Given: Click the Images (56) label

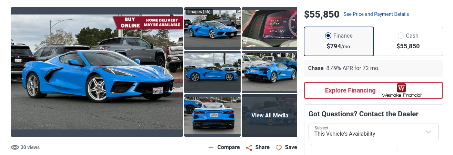Looking at the screenshot, I should [x=199, y=12].
